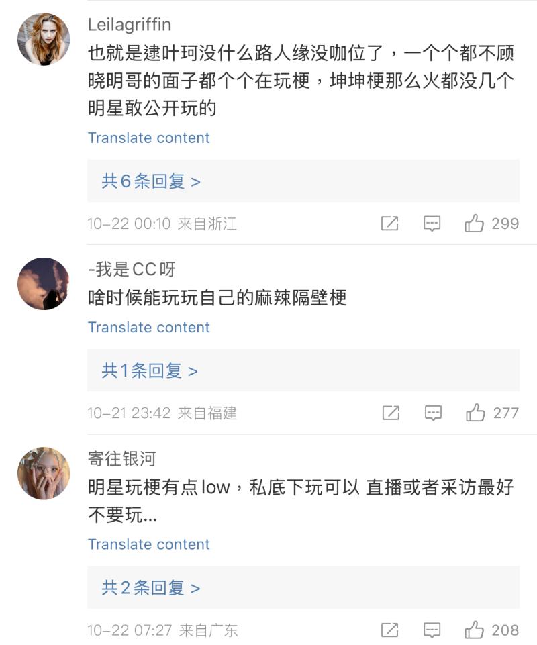Translate the 麻辣隔壁梗 comment

pyautogui.click(x=148, y=327)
